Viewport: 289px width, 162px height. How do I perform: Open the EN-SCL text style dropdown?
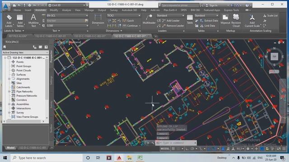(67, 16)
